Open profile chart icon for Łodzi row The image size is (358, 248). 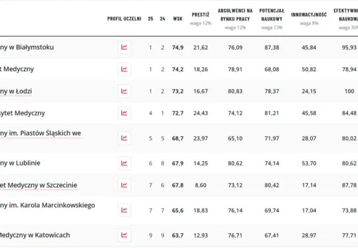click(124, 91)
